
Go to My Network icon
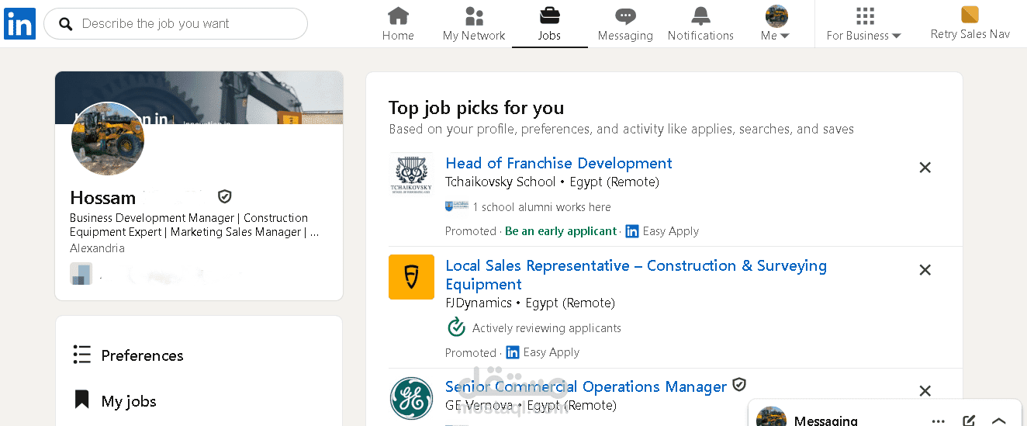pyautogui.click(x=474, y=16)
